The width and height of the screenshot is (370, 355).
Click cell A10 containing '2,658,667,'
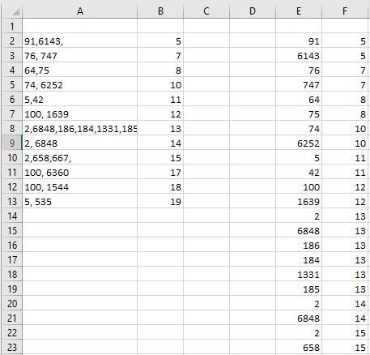click(79, 158)
